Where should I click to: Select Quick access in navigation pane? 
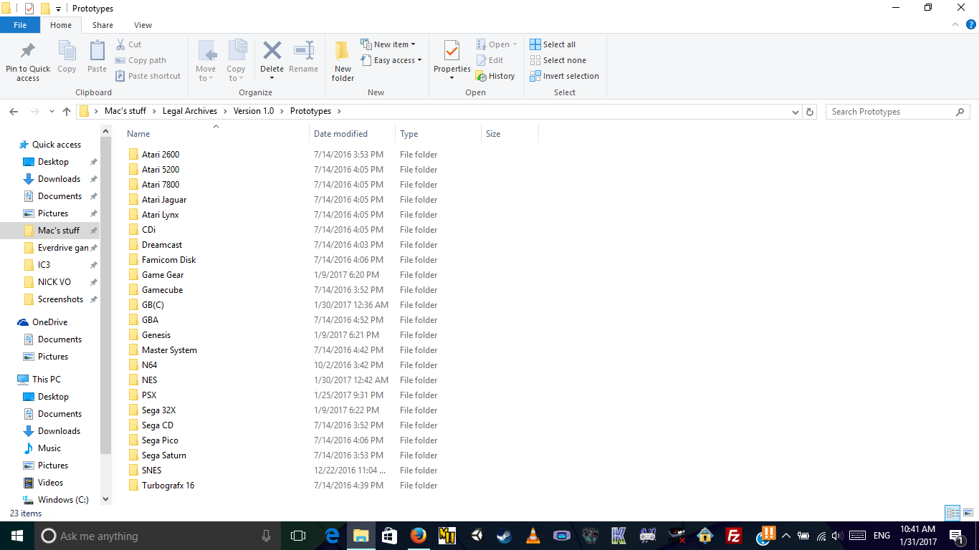click(x=56, y=145)
